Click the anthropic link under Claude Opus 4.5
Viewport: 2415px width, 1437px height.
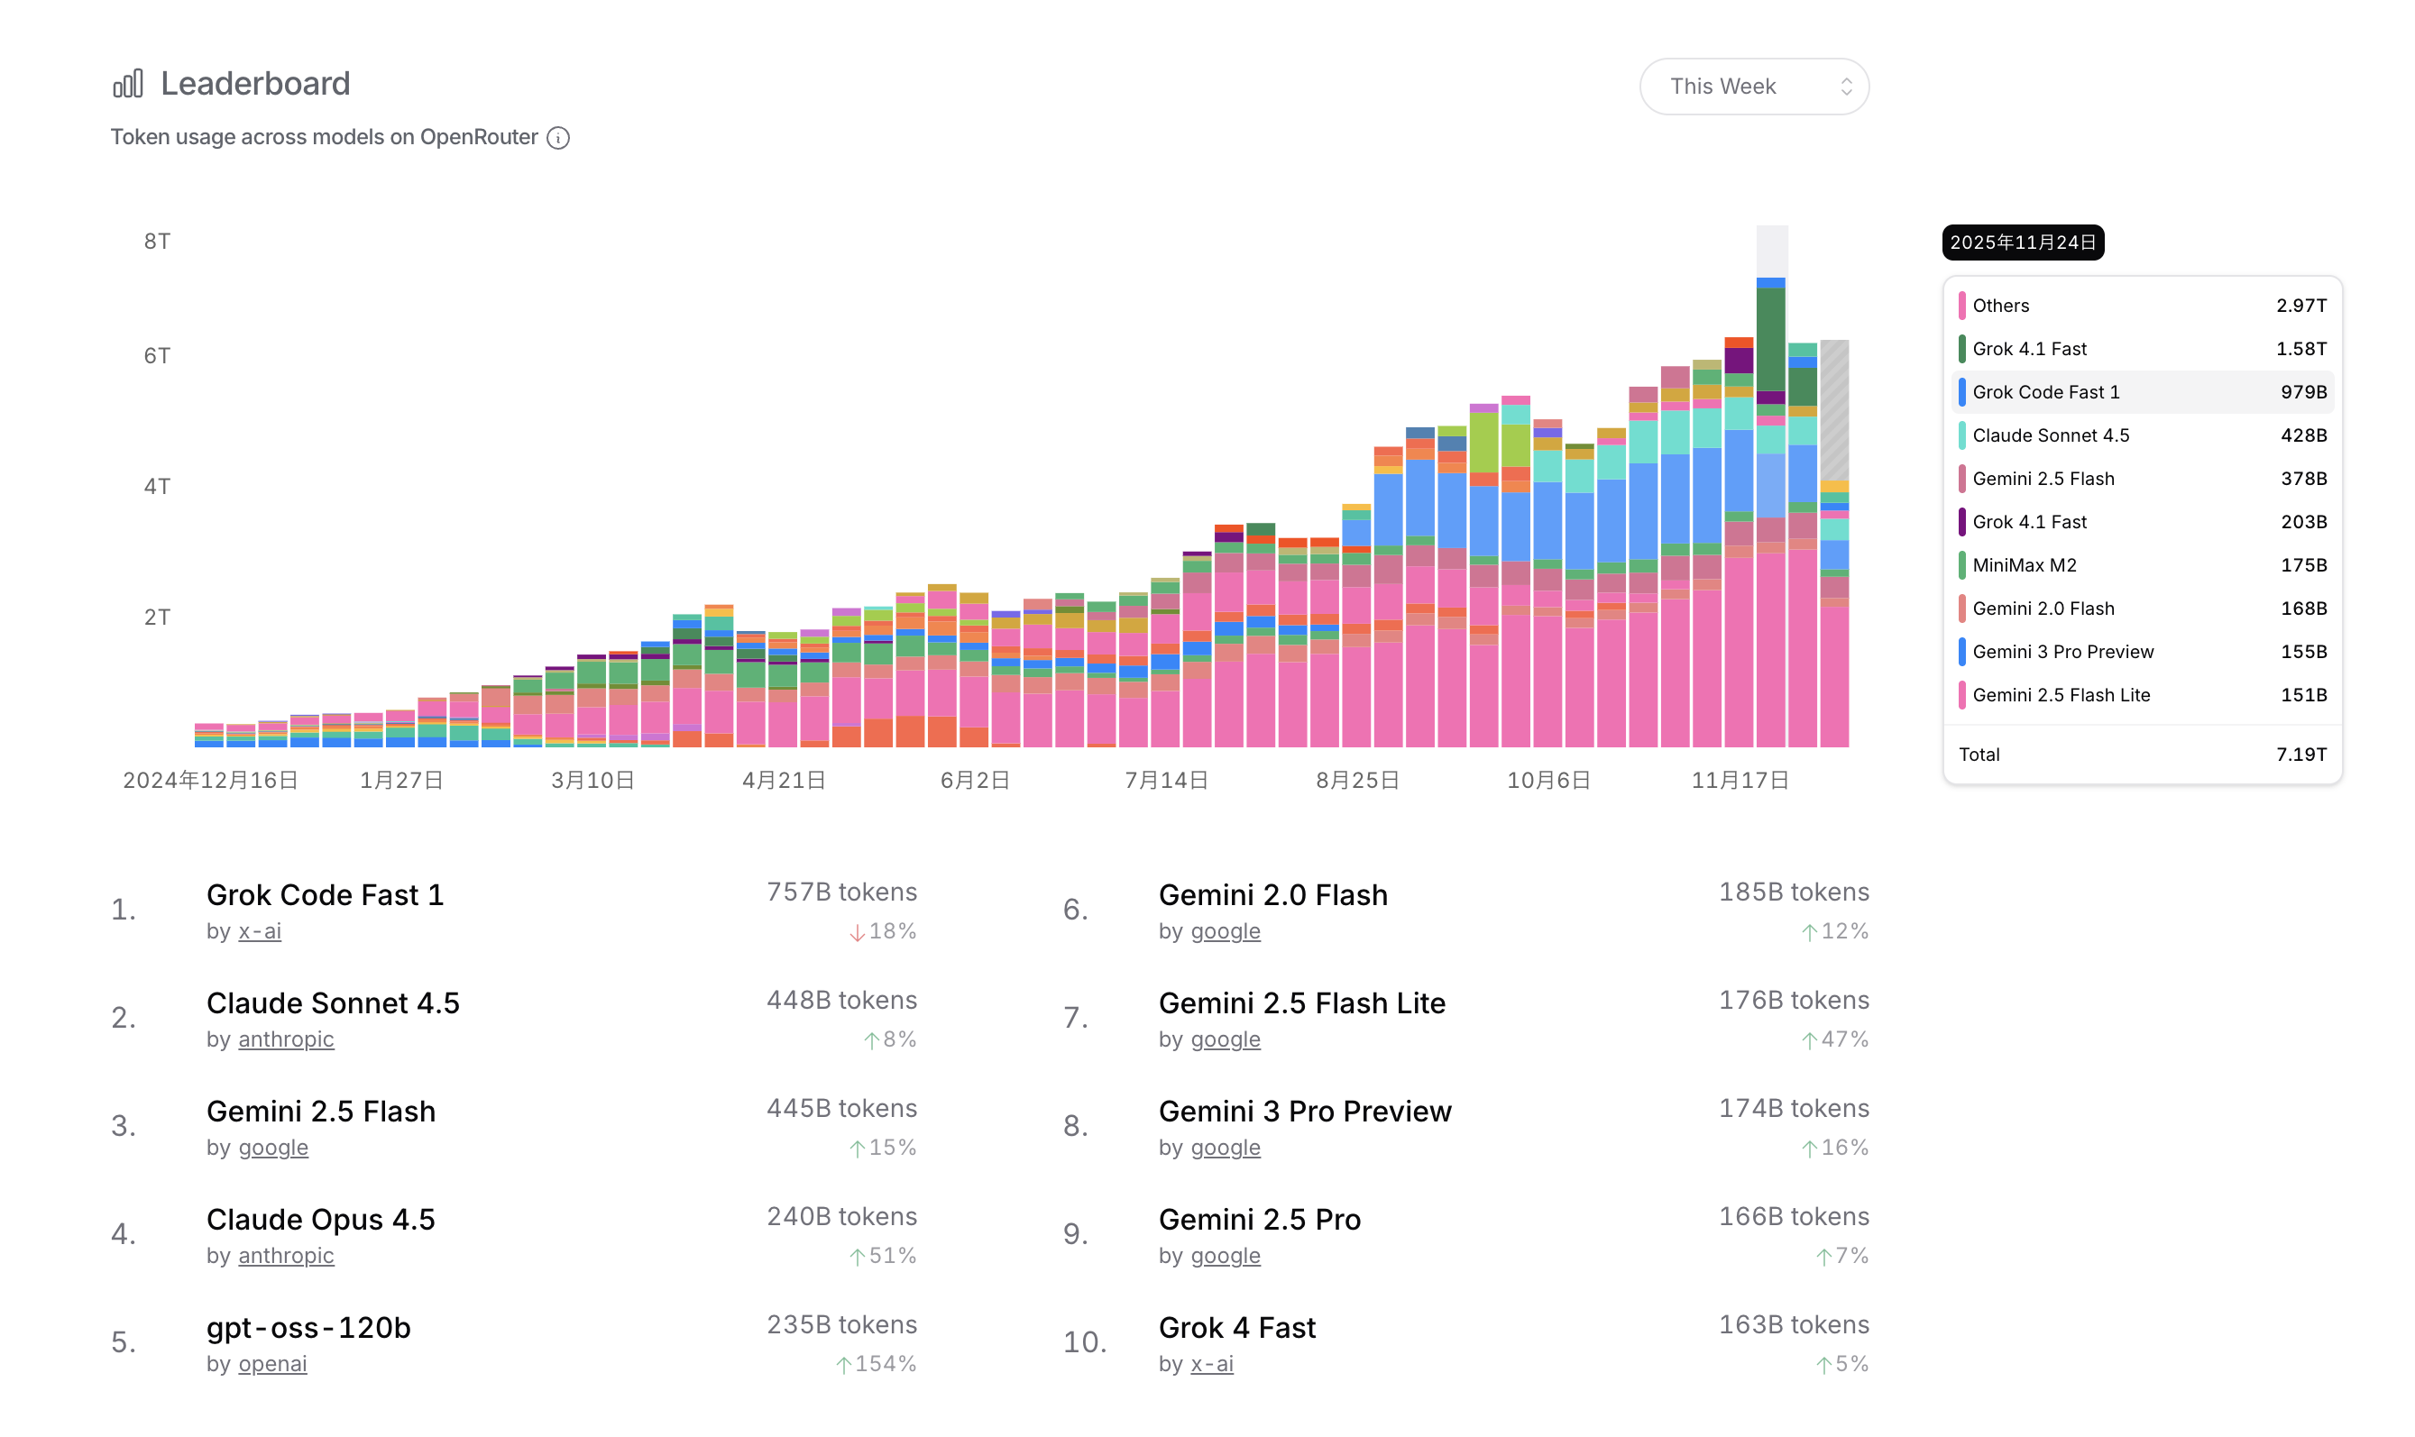286,1256
